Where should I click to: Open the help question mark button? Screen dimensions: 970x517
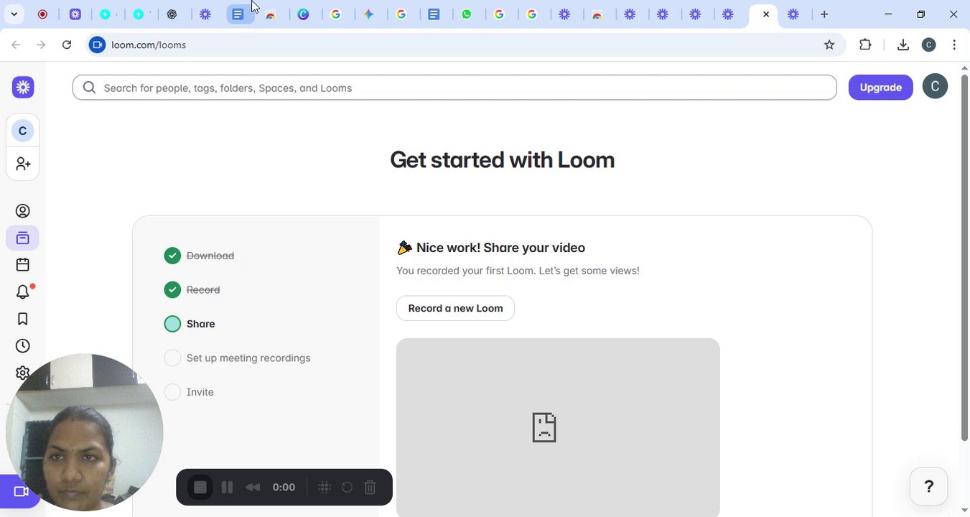click(928, 487)
